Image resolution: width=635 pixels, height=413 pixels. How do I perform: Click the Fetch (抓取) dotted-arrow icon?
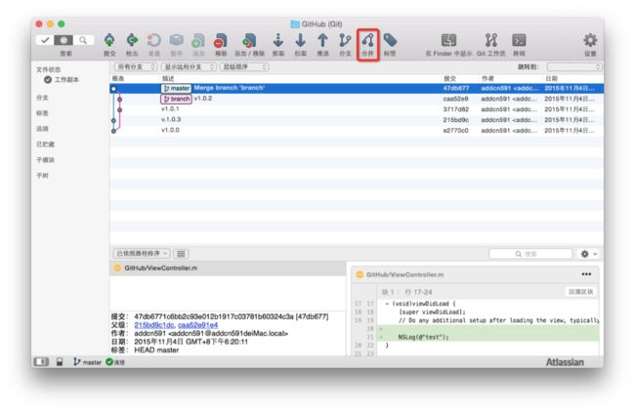tap(278, 40)
